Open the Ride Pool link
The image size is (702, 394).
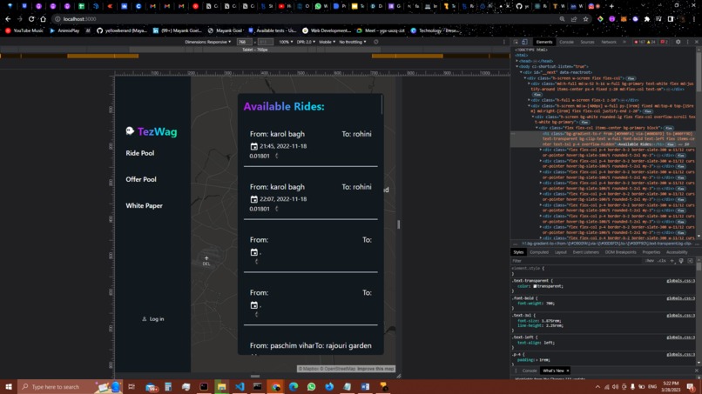pos(140,153)
